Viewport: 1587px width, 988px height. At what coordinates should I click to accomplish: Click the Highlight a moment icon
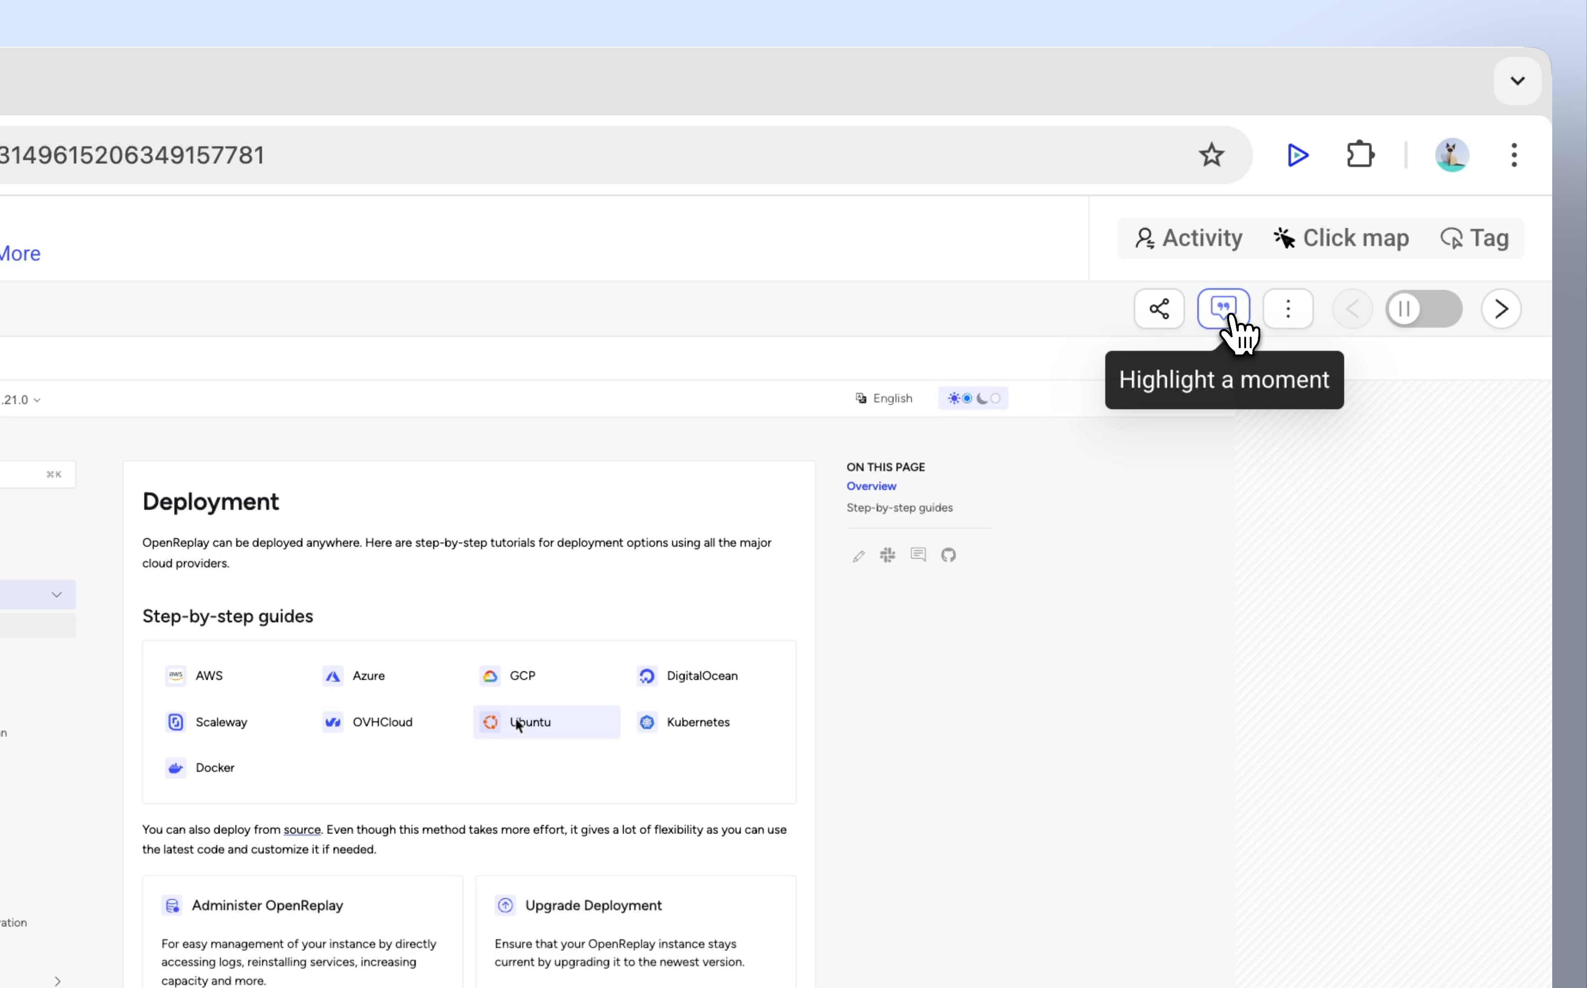pyautogui.click(x=1223, y=307)
